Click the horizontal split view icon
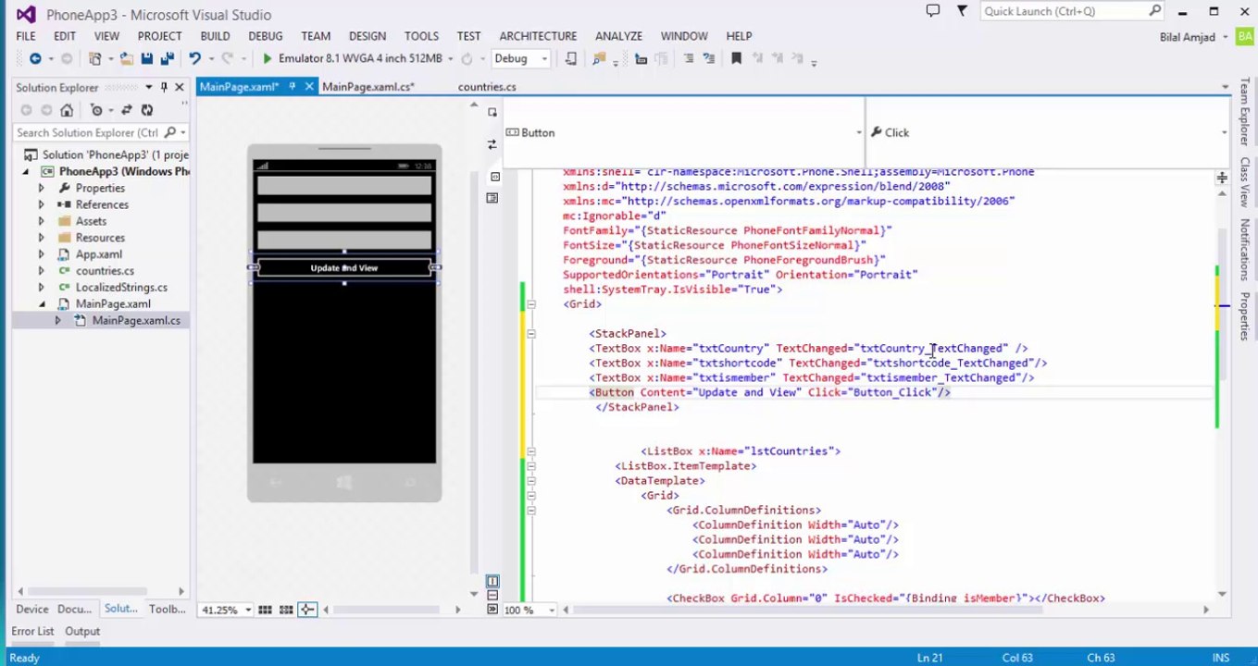 (492, 596)
